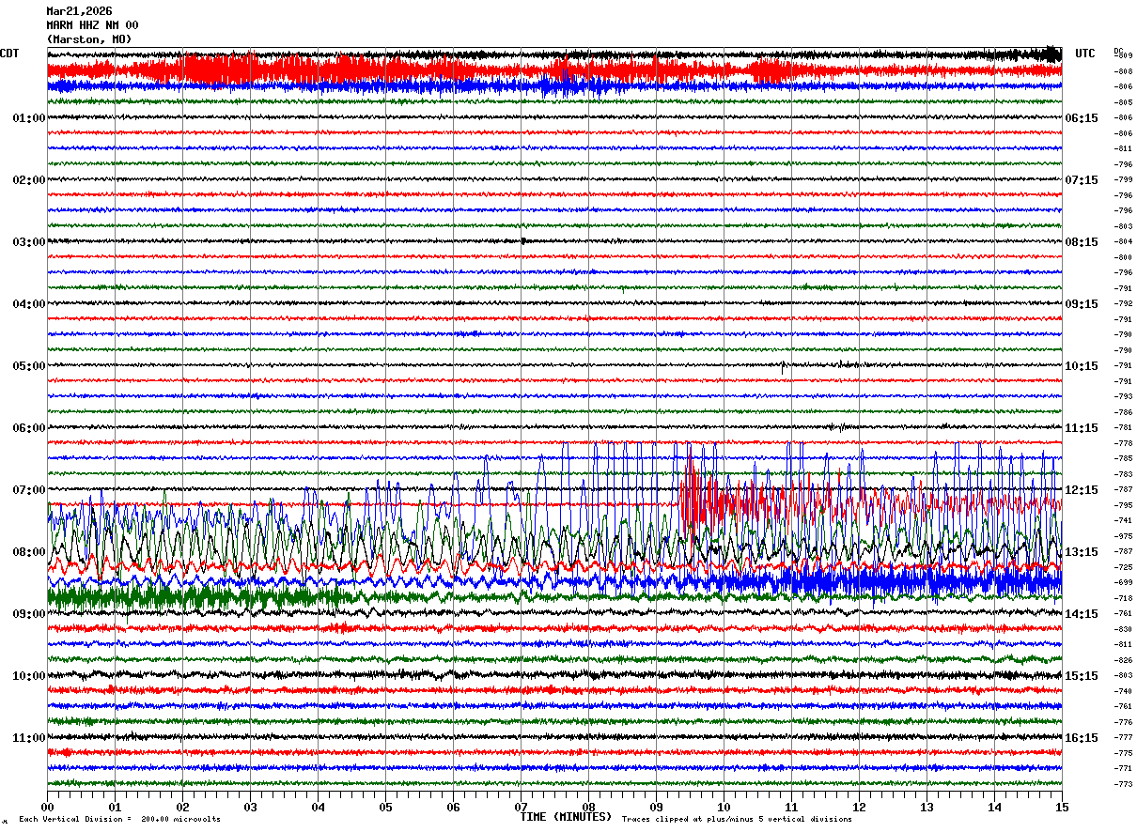This screenshot has width=1137, height=832.
Task: Click the traces clipped footnote text
Action: click(x=737, y=819)
